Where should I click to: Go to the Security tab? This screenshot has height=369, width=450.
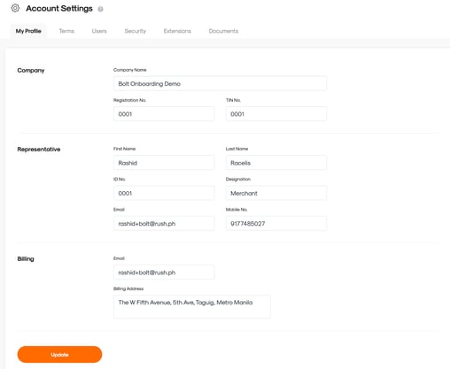(136, 31)
